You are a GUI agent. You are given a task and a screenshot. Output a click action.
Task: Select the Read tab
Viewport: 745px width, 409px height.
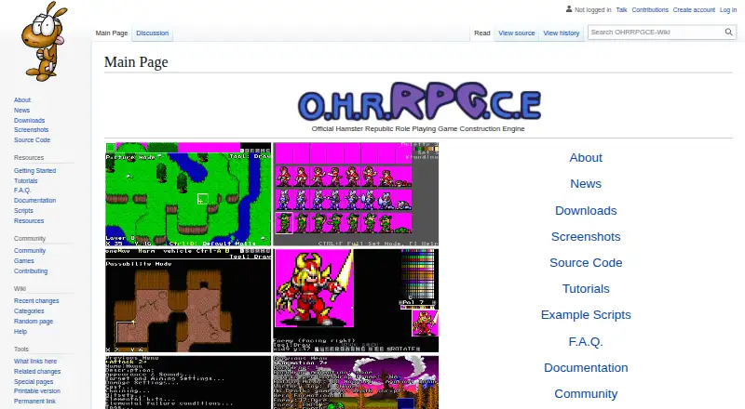(481, 33)
